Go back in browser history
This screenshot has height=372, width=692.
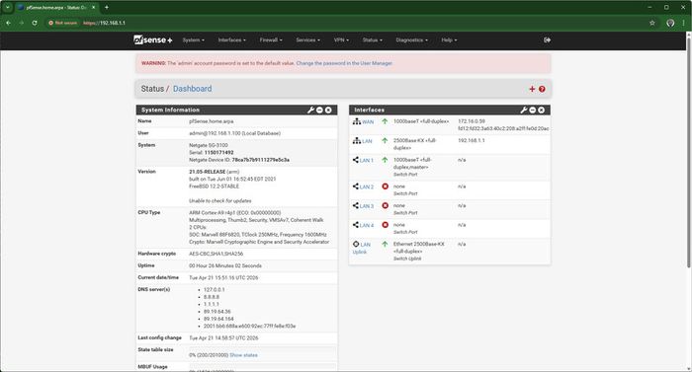pyautogui.click(x=8, y=23)
